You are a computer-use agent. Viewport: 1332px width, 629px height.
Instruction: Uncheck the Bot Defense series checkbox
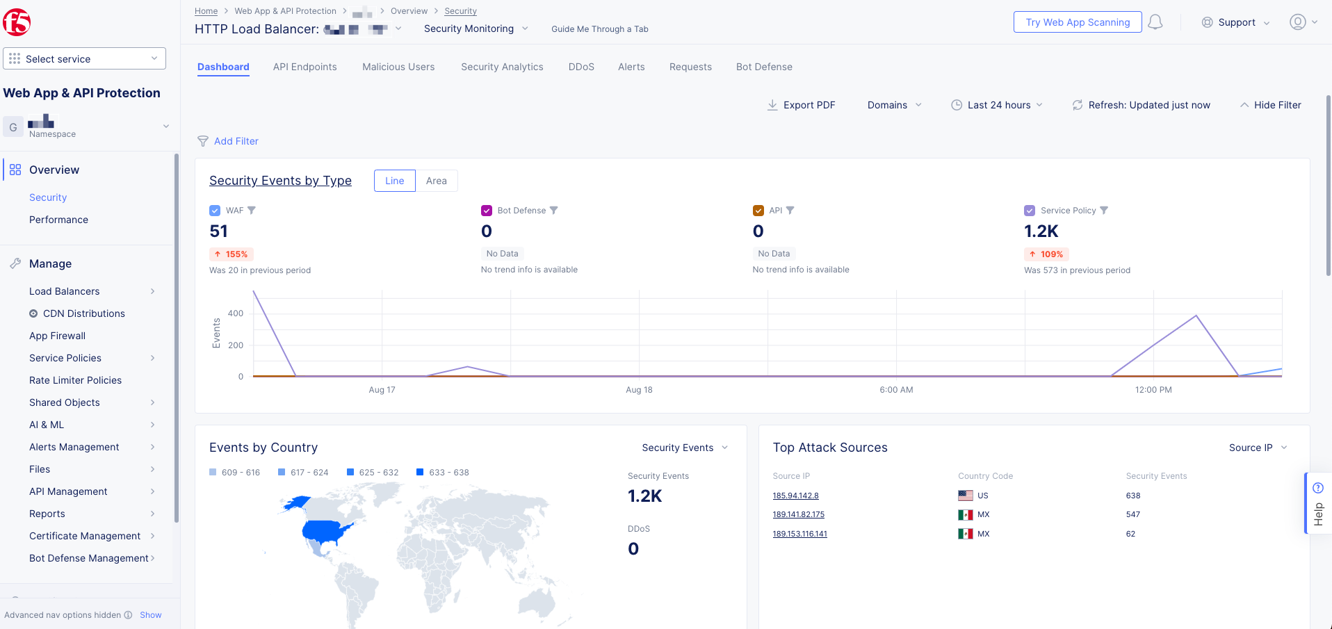tap(487, 211)
